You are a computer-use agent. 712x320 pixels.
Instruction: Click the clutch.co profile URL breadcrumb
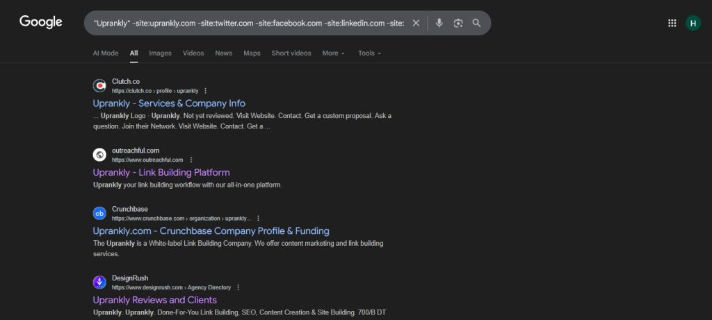[x=155, y=91]
